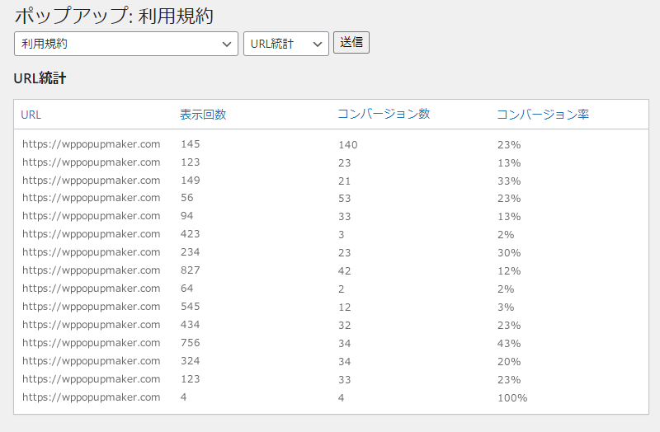Click the URL in the row with 756 views
This screenshot has height=432, width=660.
pyautogui.click(x=92, y=343)
